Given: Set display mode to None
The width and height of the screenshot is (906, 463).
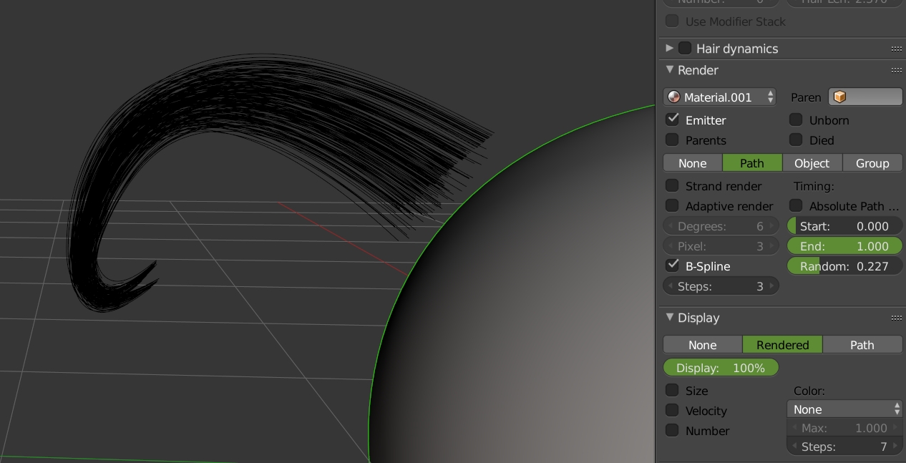Looking at the screenshot, I should point(703,345).
